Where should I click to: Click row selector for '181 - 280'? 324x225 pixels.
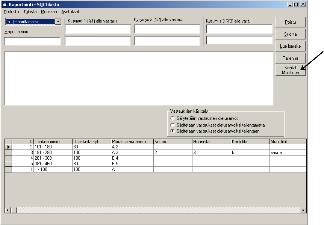8,153
